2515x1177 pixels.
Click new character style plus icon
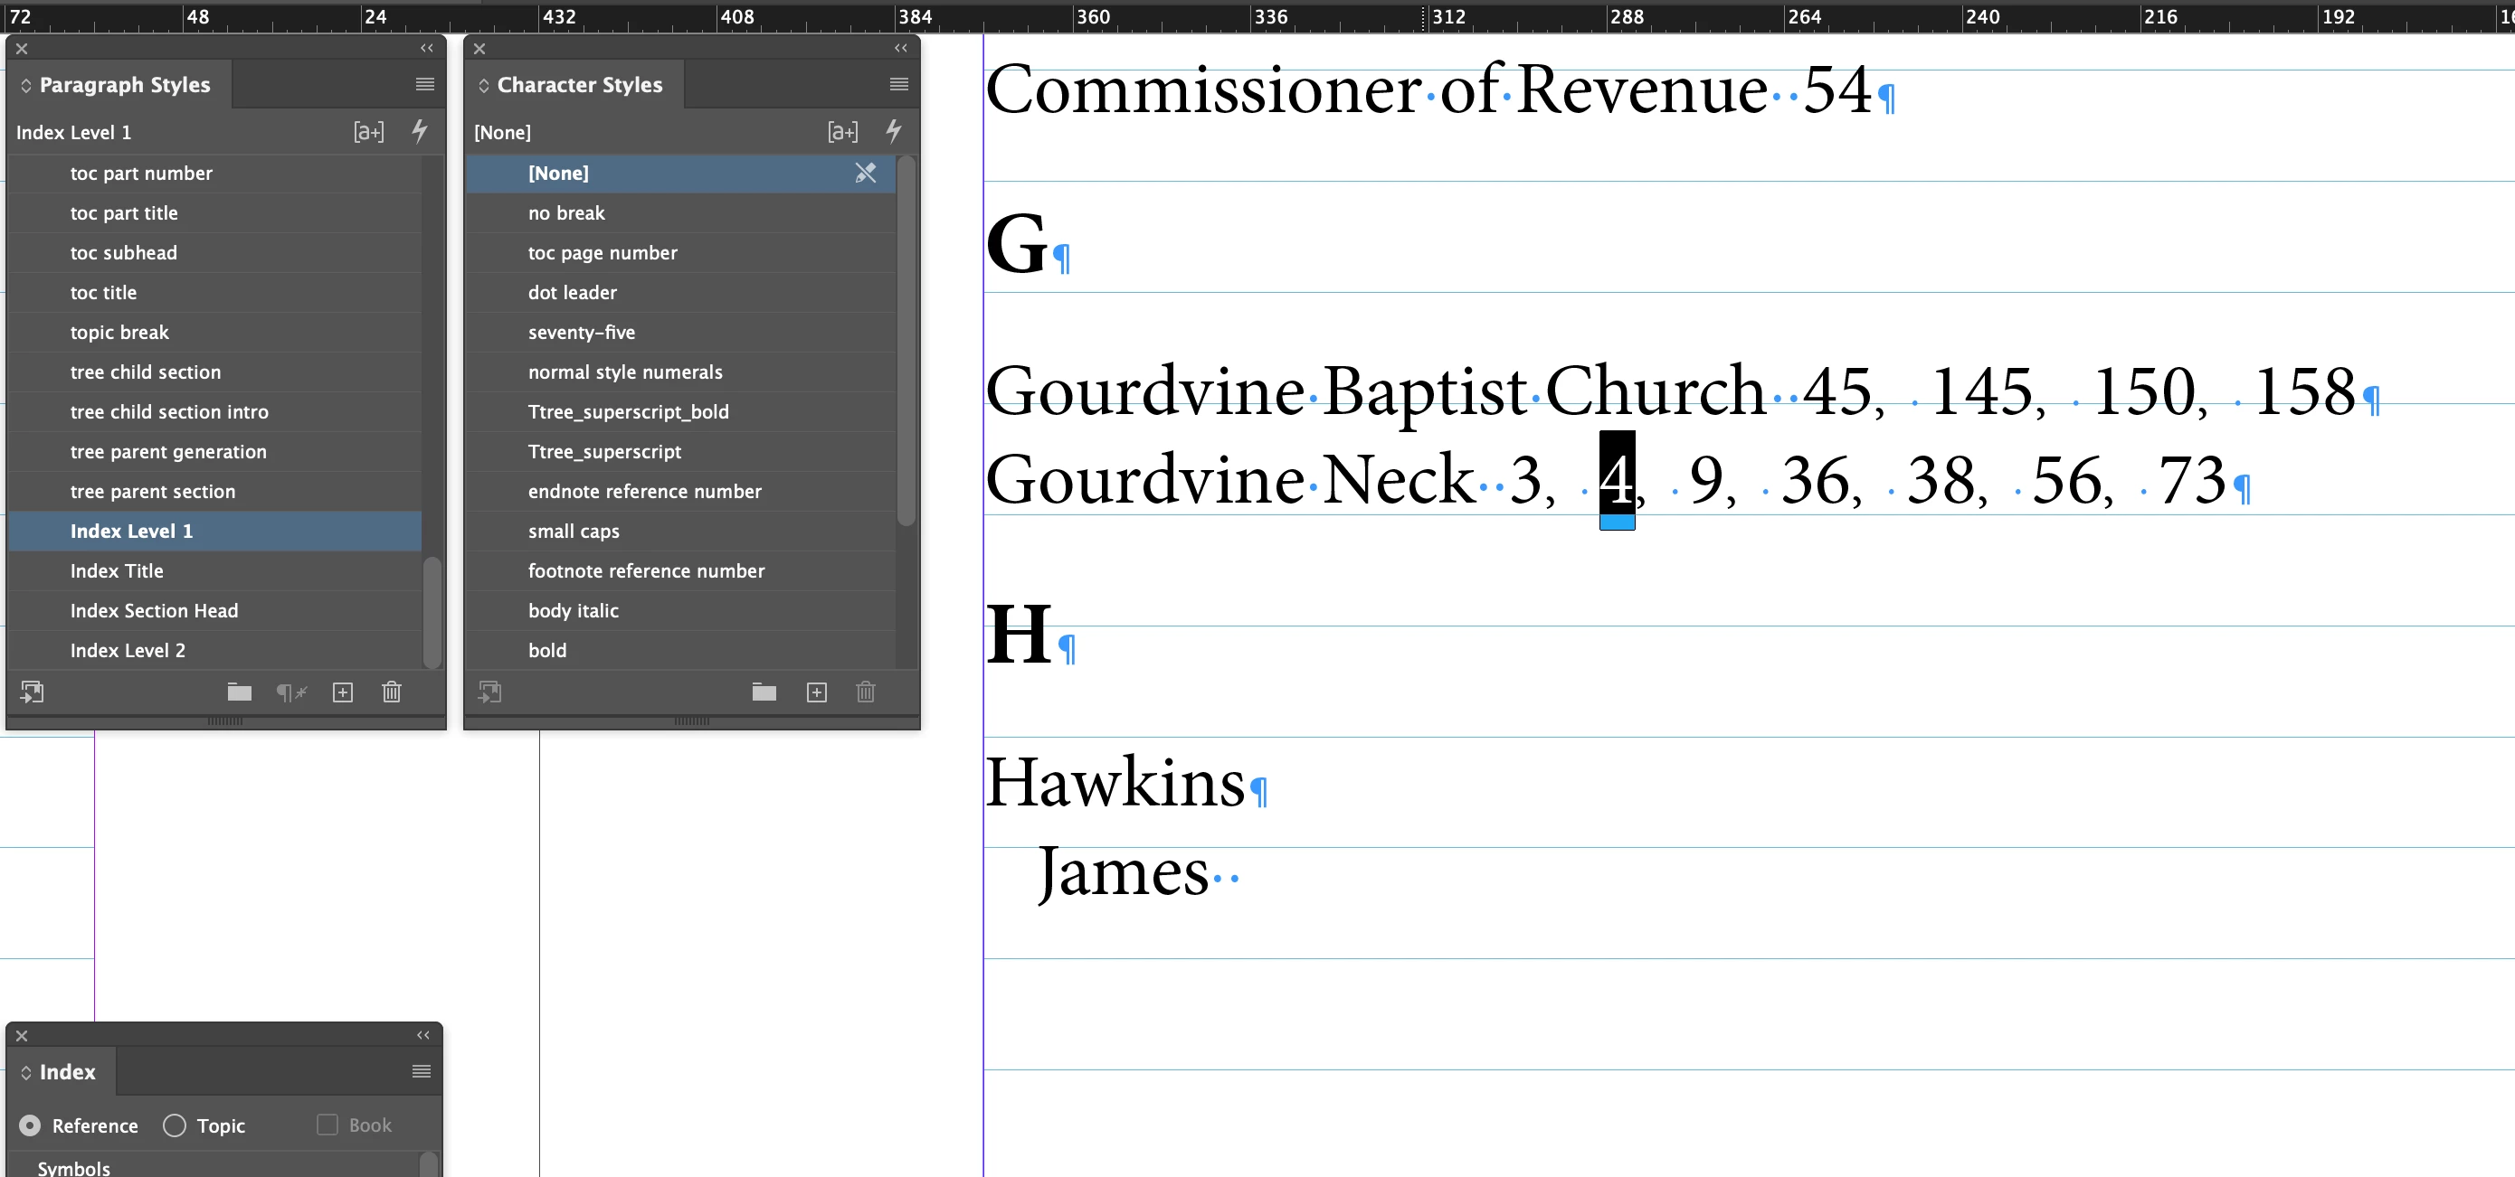tap(817, 692)
